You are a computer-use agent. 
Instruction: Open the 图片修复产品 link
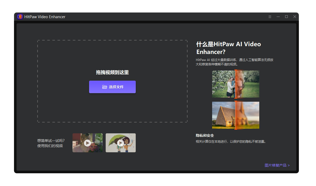pyautogui.click(x=277, y=165)
